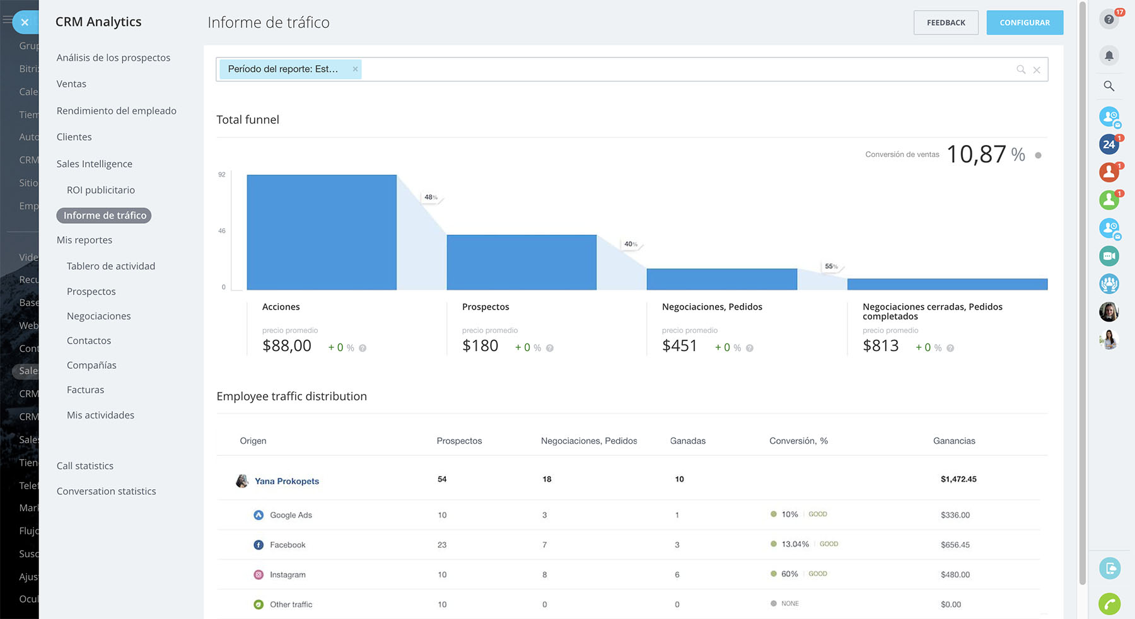Expand the Sales Intelligence section
The image size is (1135, 619).
pos(95,164)
